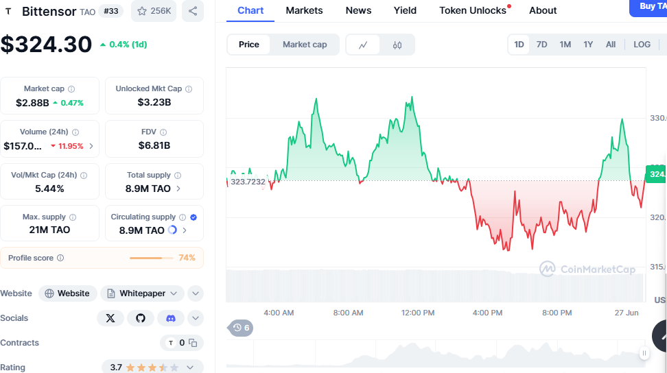This screenshot has height=373, width=667.
Task: Open Profile score info icon
Action: click(x=60, y=258)
